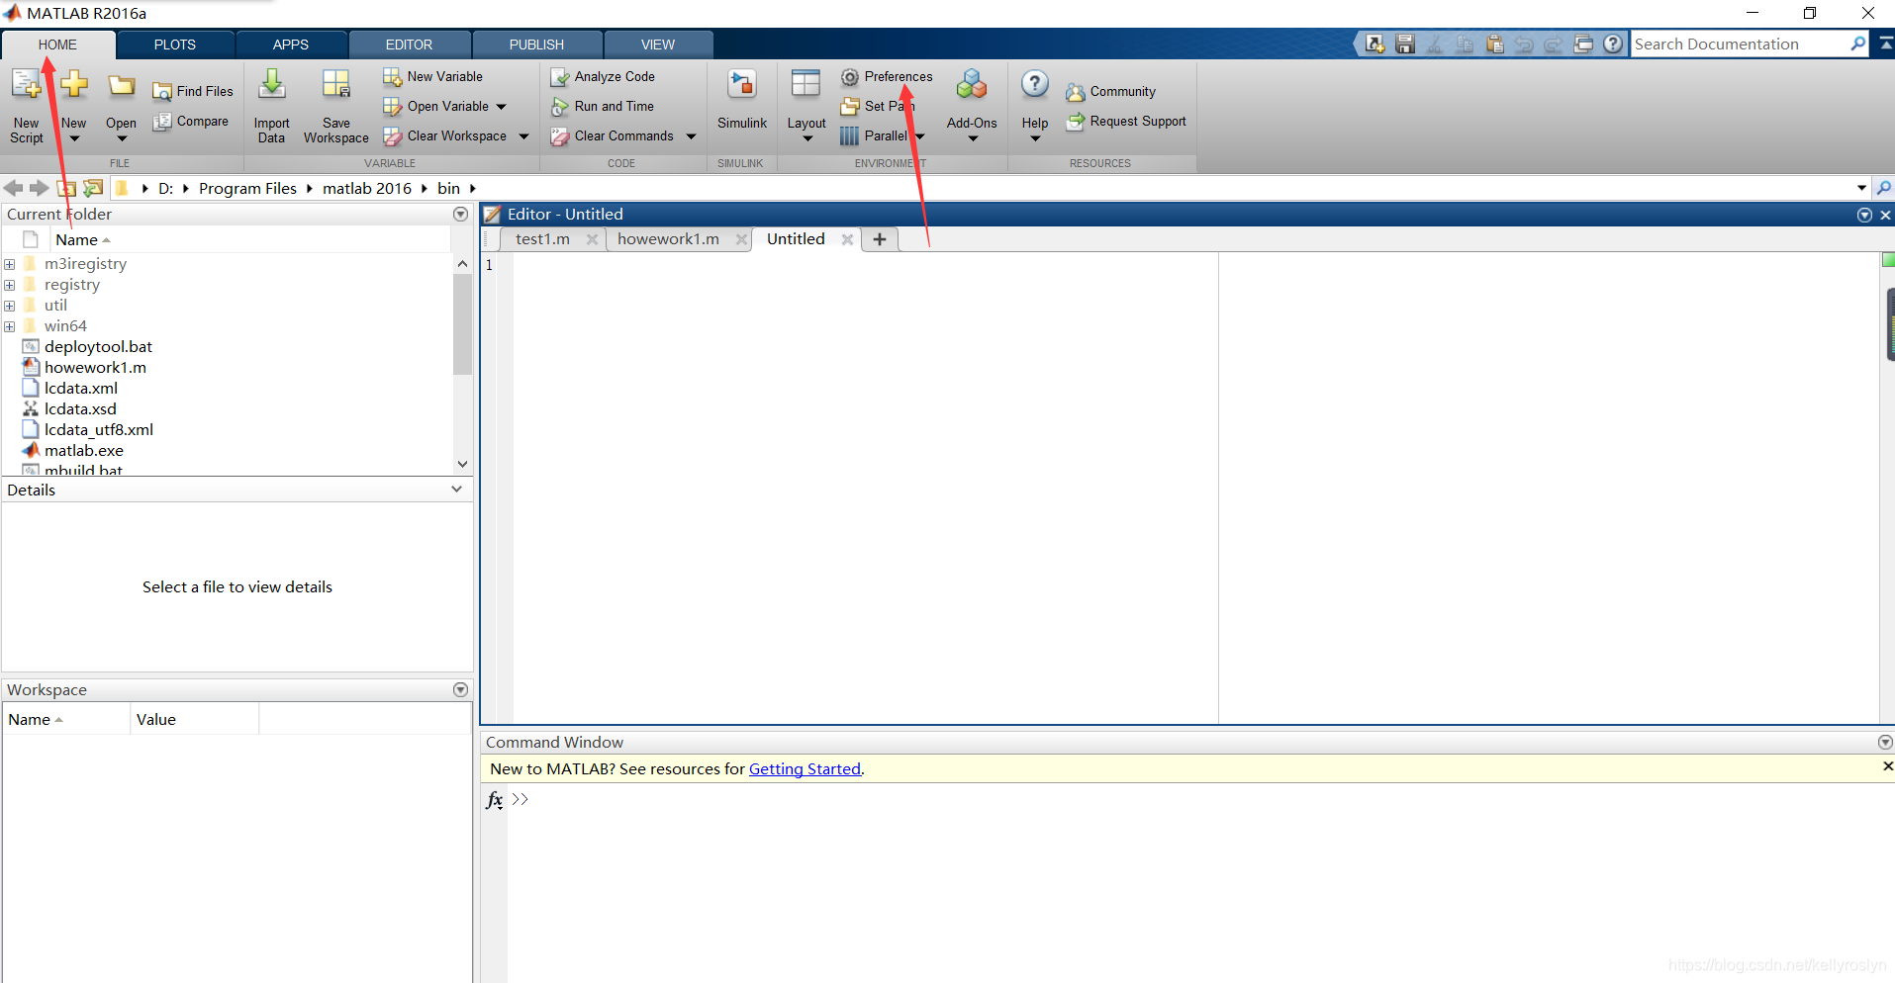The image size is (1895, 983).
Task: Open the Layout dropdown menu
Action: (x=806, y=106)
